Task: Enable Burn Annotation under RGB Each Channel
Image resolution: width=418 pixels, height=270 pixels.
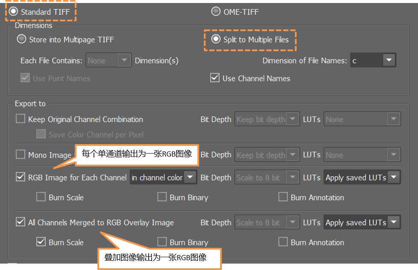Action: (x=283, y=197)
